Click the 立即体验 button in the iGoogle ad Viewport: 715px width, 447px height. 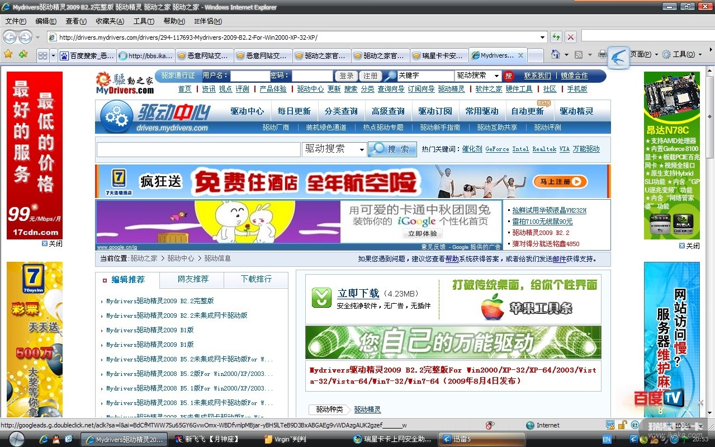pyautogui.click(x=422, y=234)
